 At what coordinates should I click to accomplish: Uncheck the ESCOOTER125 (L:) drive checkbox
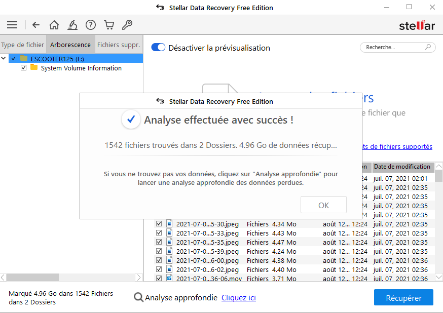tap(14, 58)
